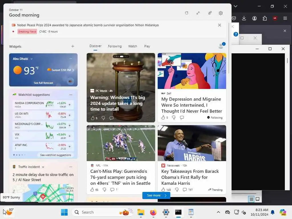Add NVIDIA Corporation to watchlist
Screen dimensions: 292x219
pyautogui.click(x=70, y=105)
